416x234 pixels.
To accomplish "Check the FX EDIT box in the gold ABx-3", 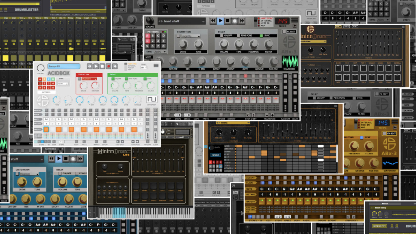I will coord(385,133).
